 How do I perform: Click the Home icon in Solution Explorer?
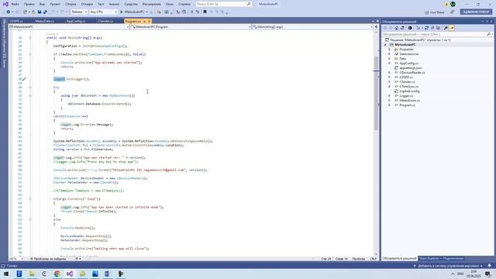[x=396, y=28]
